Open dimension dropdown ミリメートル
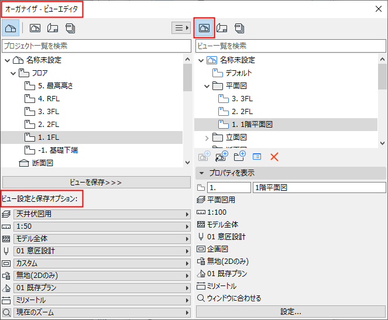 click(x=102, y=300)
